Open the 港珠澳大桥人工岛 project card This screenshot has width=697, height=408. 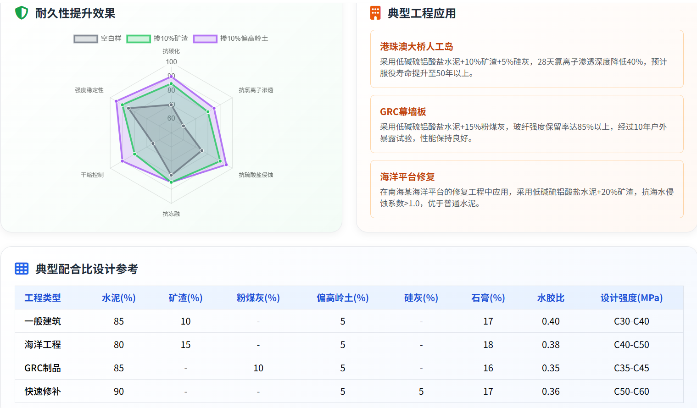[x=526, y=59]
